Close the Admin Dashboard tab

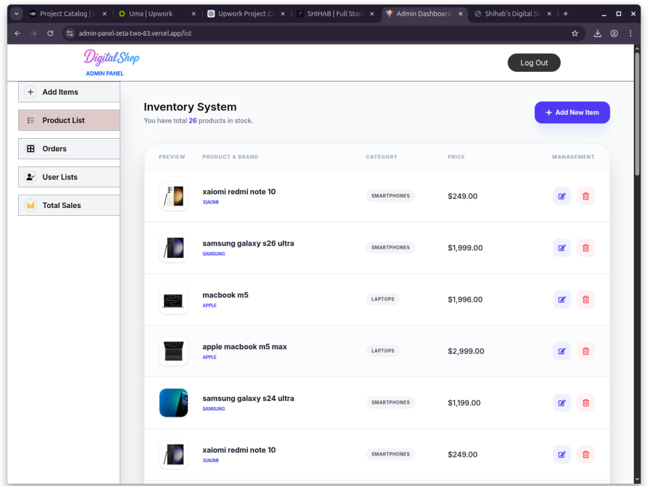click(460, 14)
